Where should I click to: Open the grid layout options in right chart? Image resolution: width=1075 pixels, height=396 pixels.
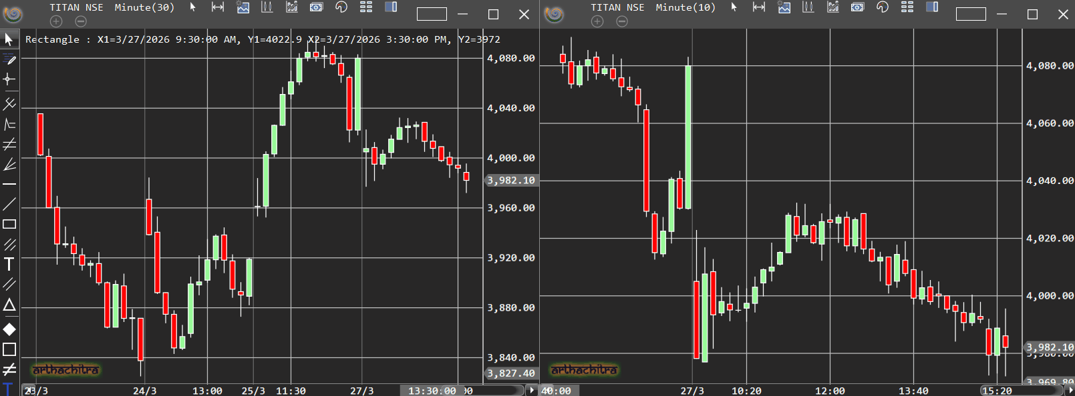pyautogui.click(x=907, y=7)
